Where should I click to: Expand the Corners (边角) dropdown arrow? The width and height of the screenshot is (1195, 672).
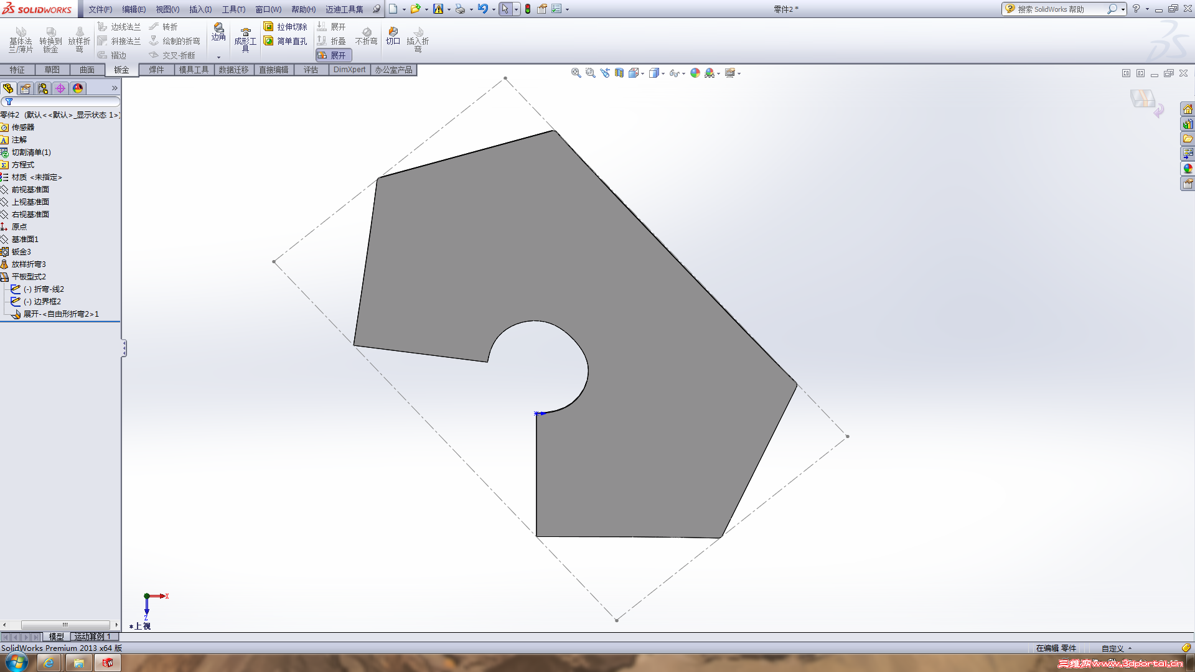click(218, 57)
